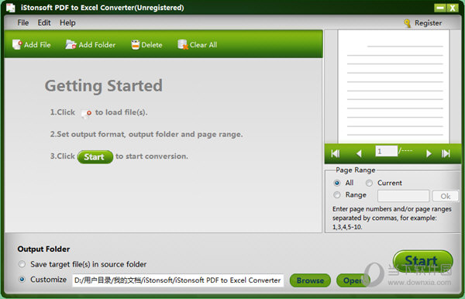Click the Delete toolbar icon
This screenshot has height=299, width=465.
[135, 45]
